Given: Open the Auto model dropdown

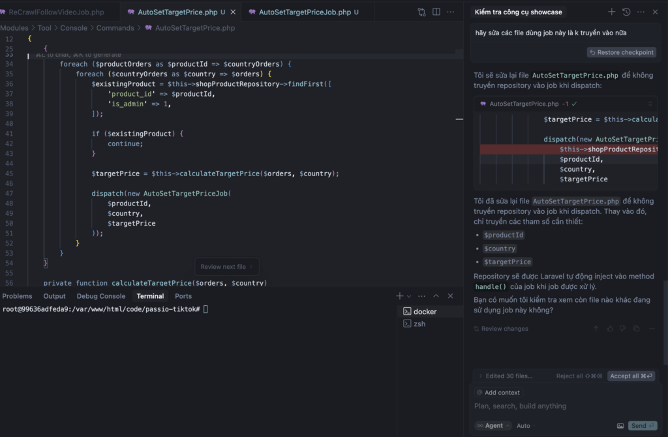Looking at the screenshot, I should click(x=525, y=425).
